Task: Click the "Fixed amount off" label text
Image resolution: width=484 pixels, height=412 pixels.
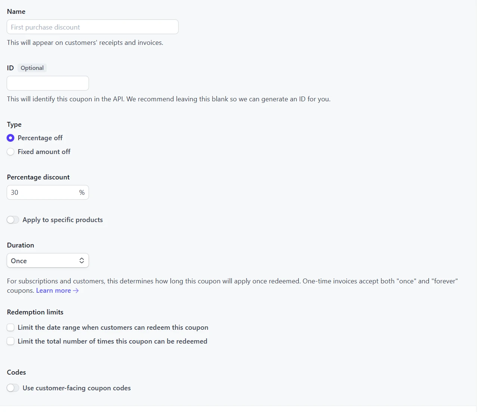Action: (x=44, y=152)
